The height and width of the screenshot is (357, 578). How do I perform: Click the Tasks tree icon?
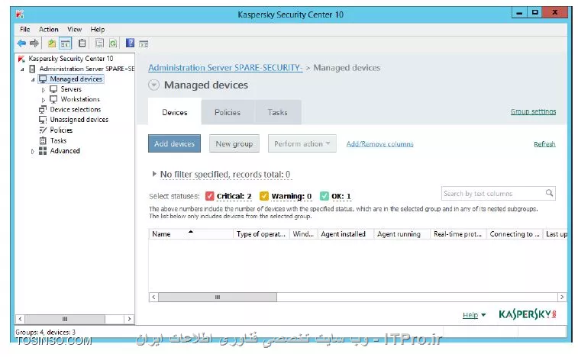click(43, 140)
